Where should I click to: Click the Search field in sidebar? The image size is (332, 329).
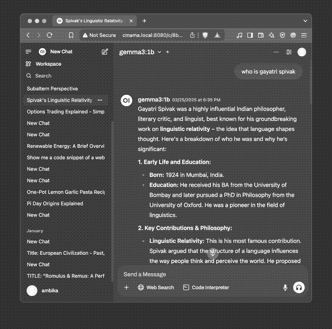point(43,76)
